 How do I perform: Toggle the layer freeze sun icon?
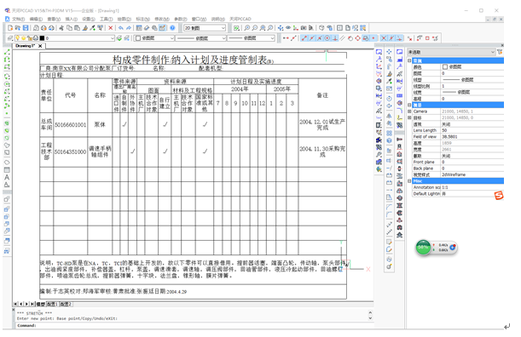pos(24,38)
